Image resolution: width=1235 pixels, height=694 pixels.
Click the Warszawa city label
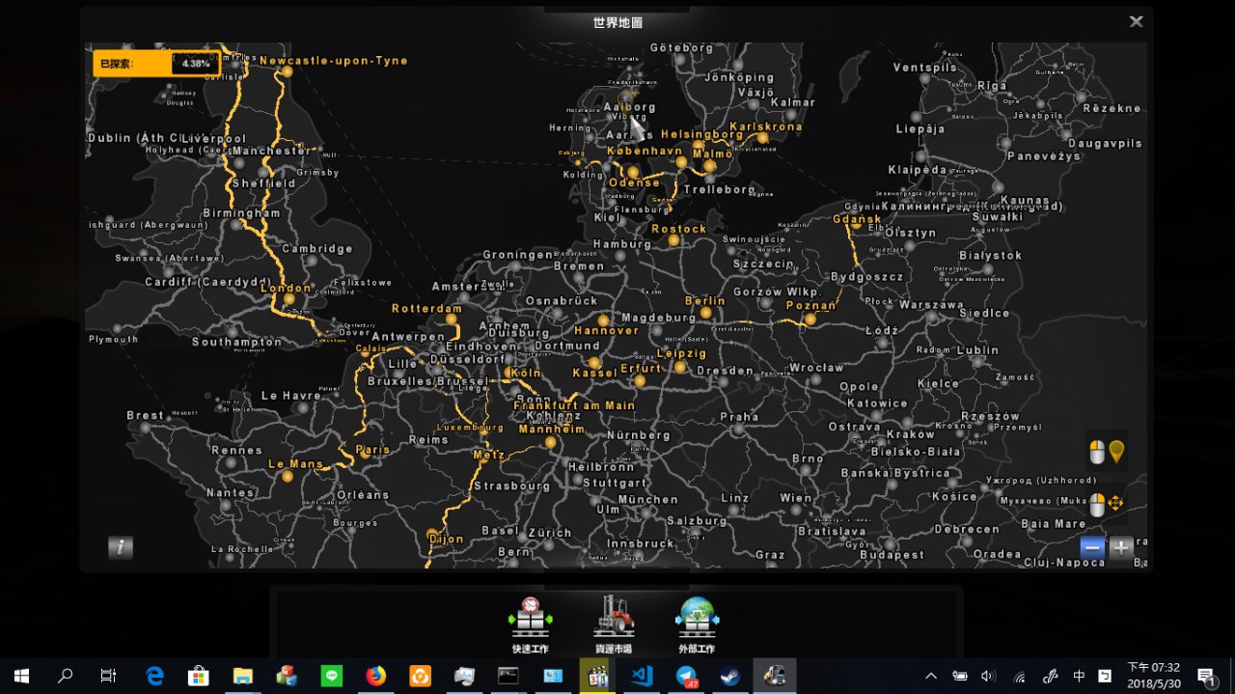coord(931,305)
